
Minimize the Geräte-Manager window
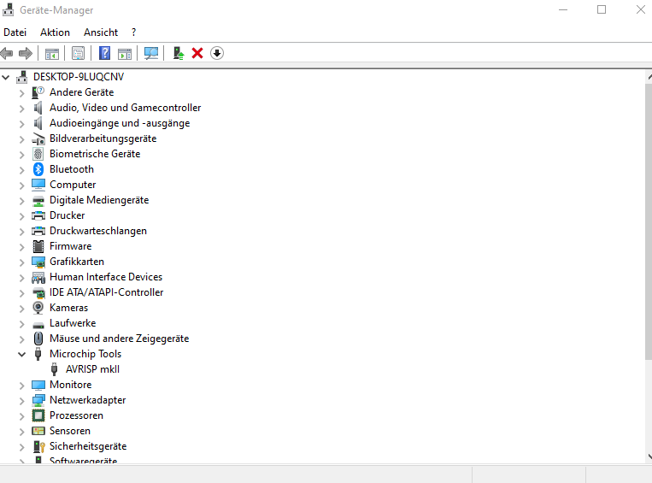click(563, 9)
